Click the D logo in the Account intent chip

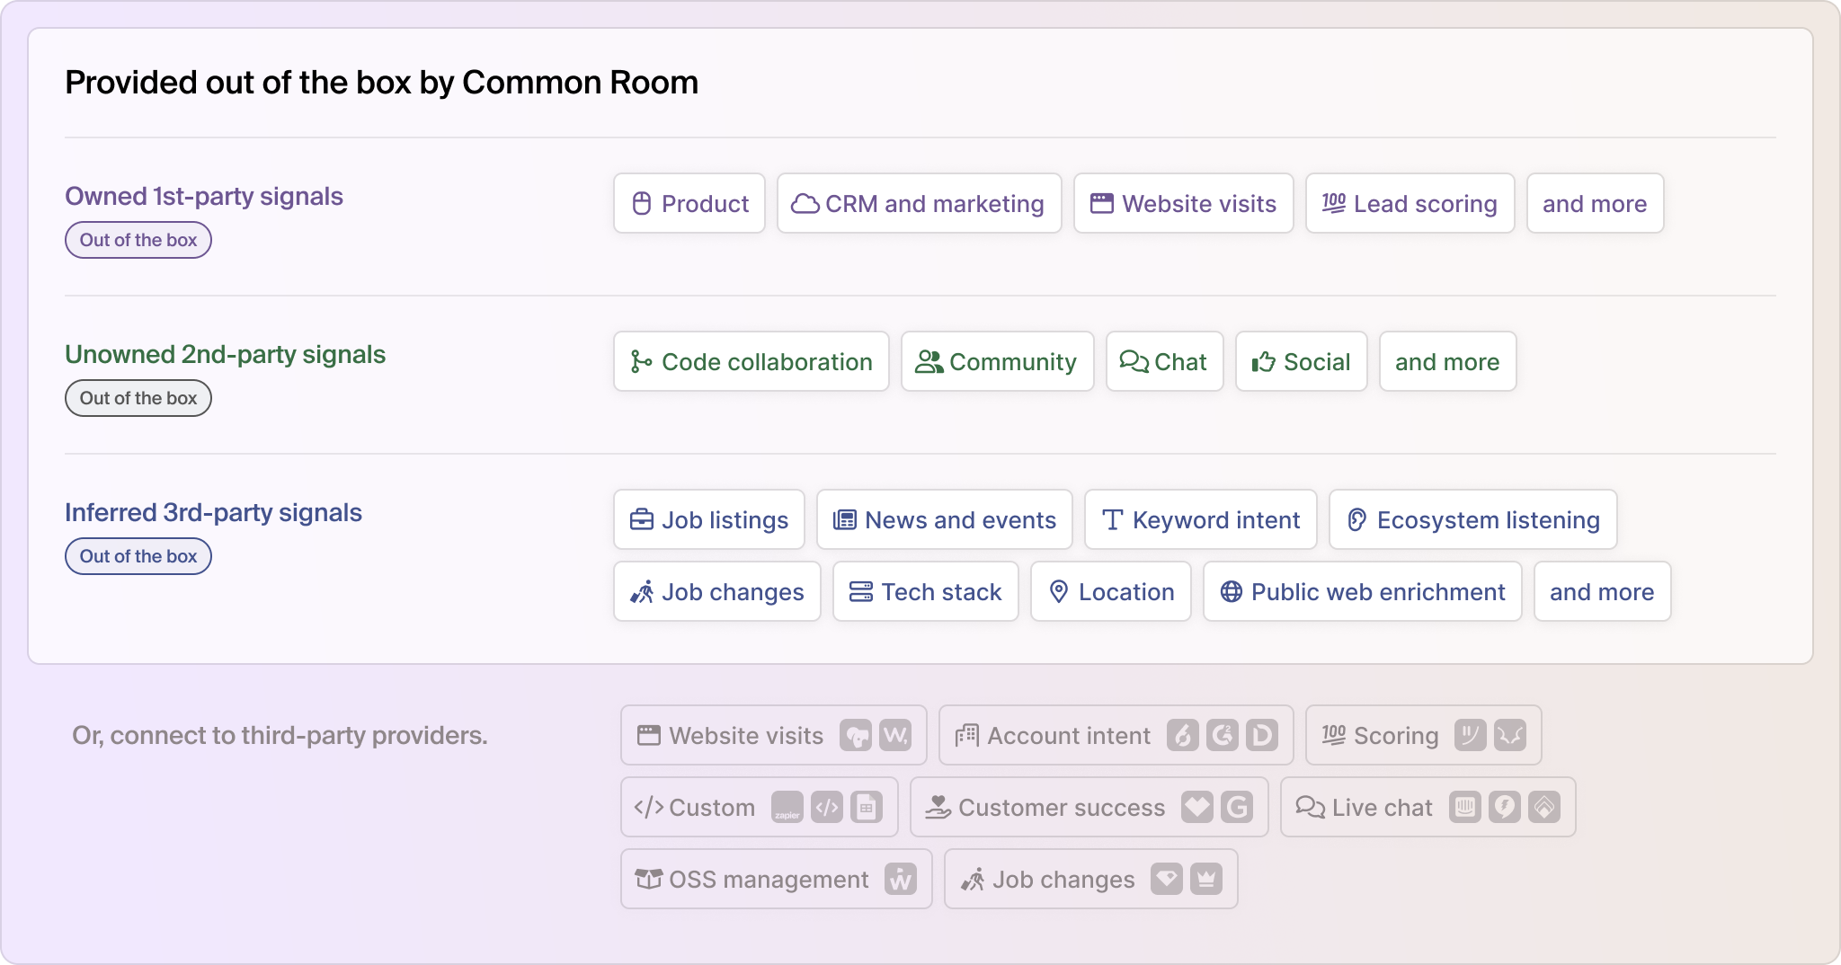1262,736
